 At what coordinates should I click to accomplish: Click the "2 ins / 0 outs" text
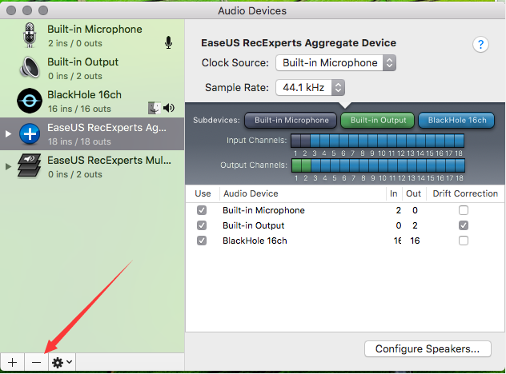75,43
